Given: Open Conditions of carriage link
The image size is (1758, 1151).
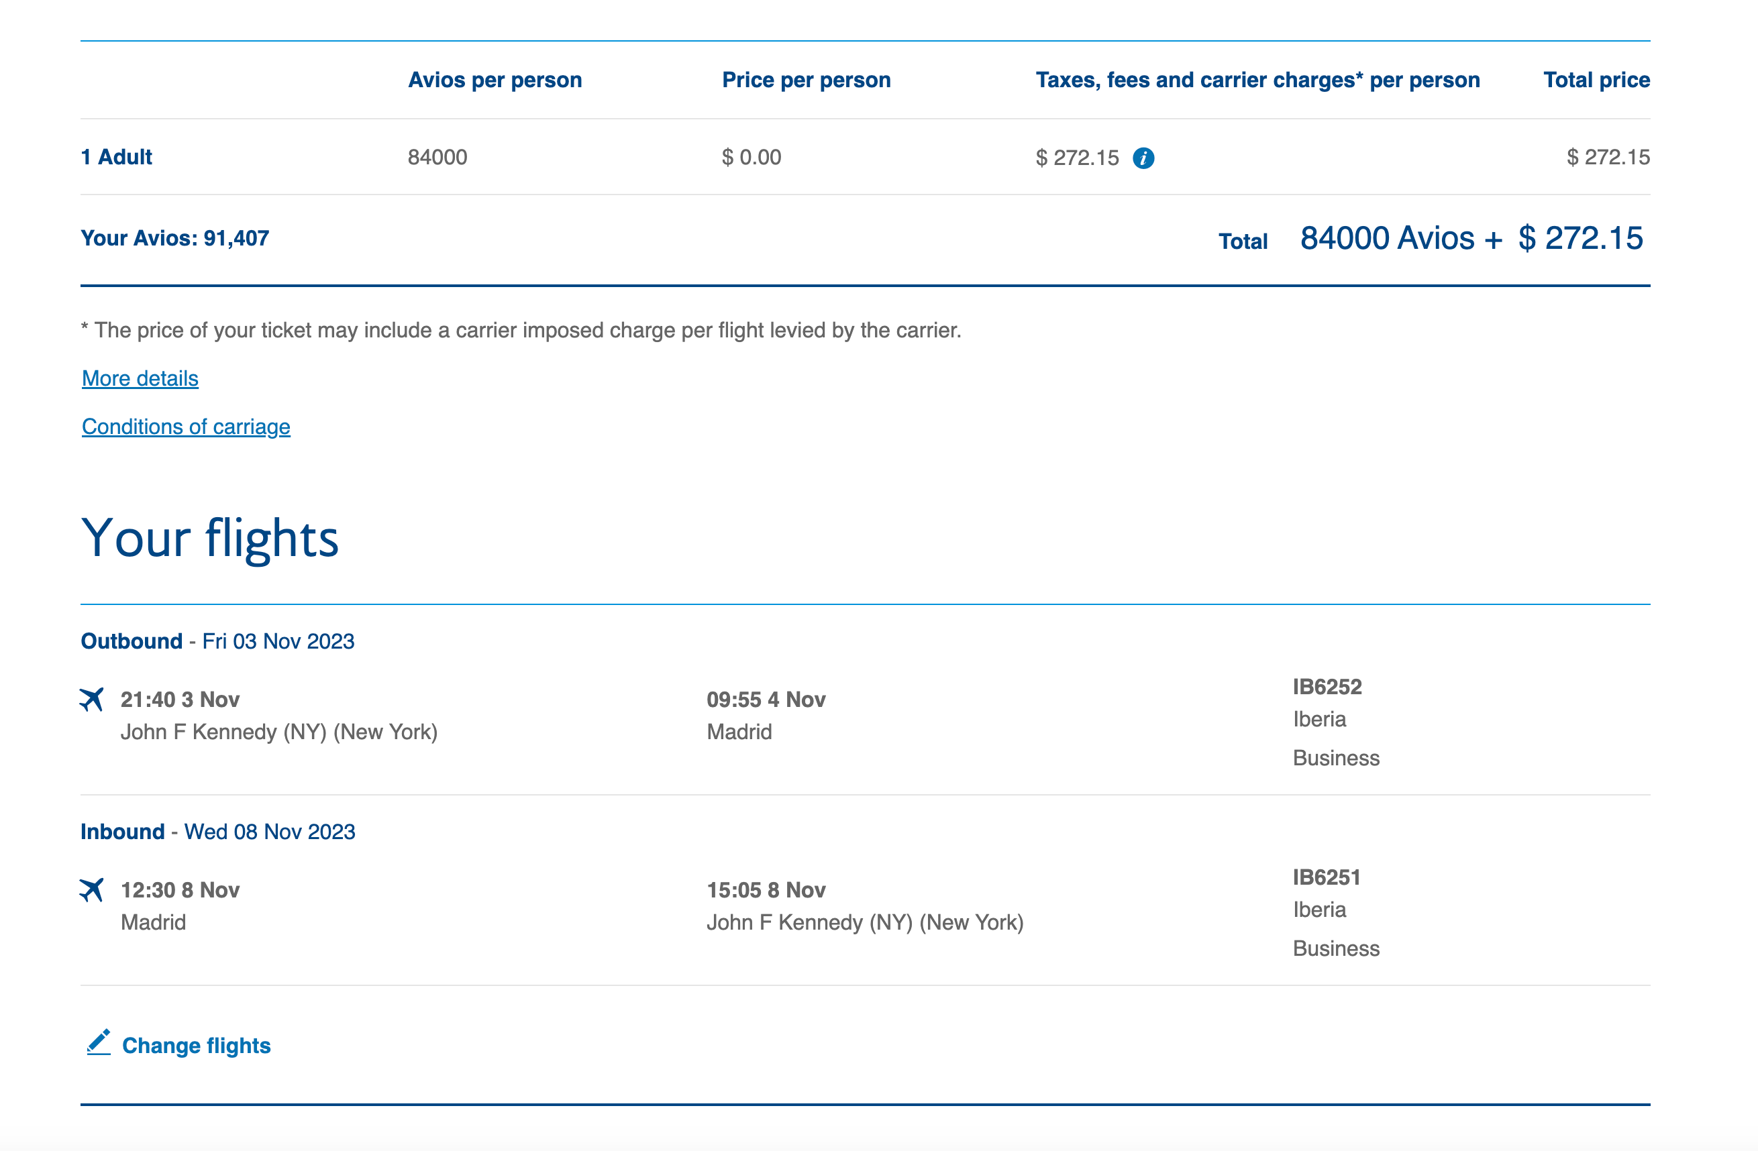Looking at the screenshot, I should (185, 427).
